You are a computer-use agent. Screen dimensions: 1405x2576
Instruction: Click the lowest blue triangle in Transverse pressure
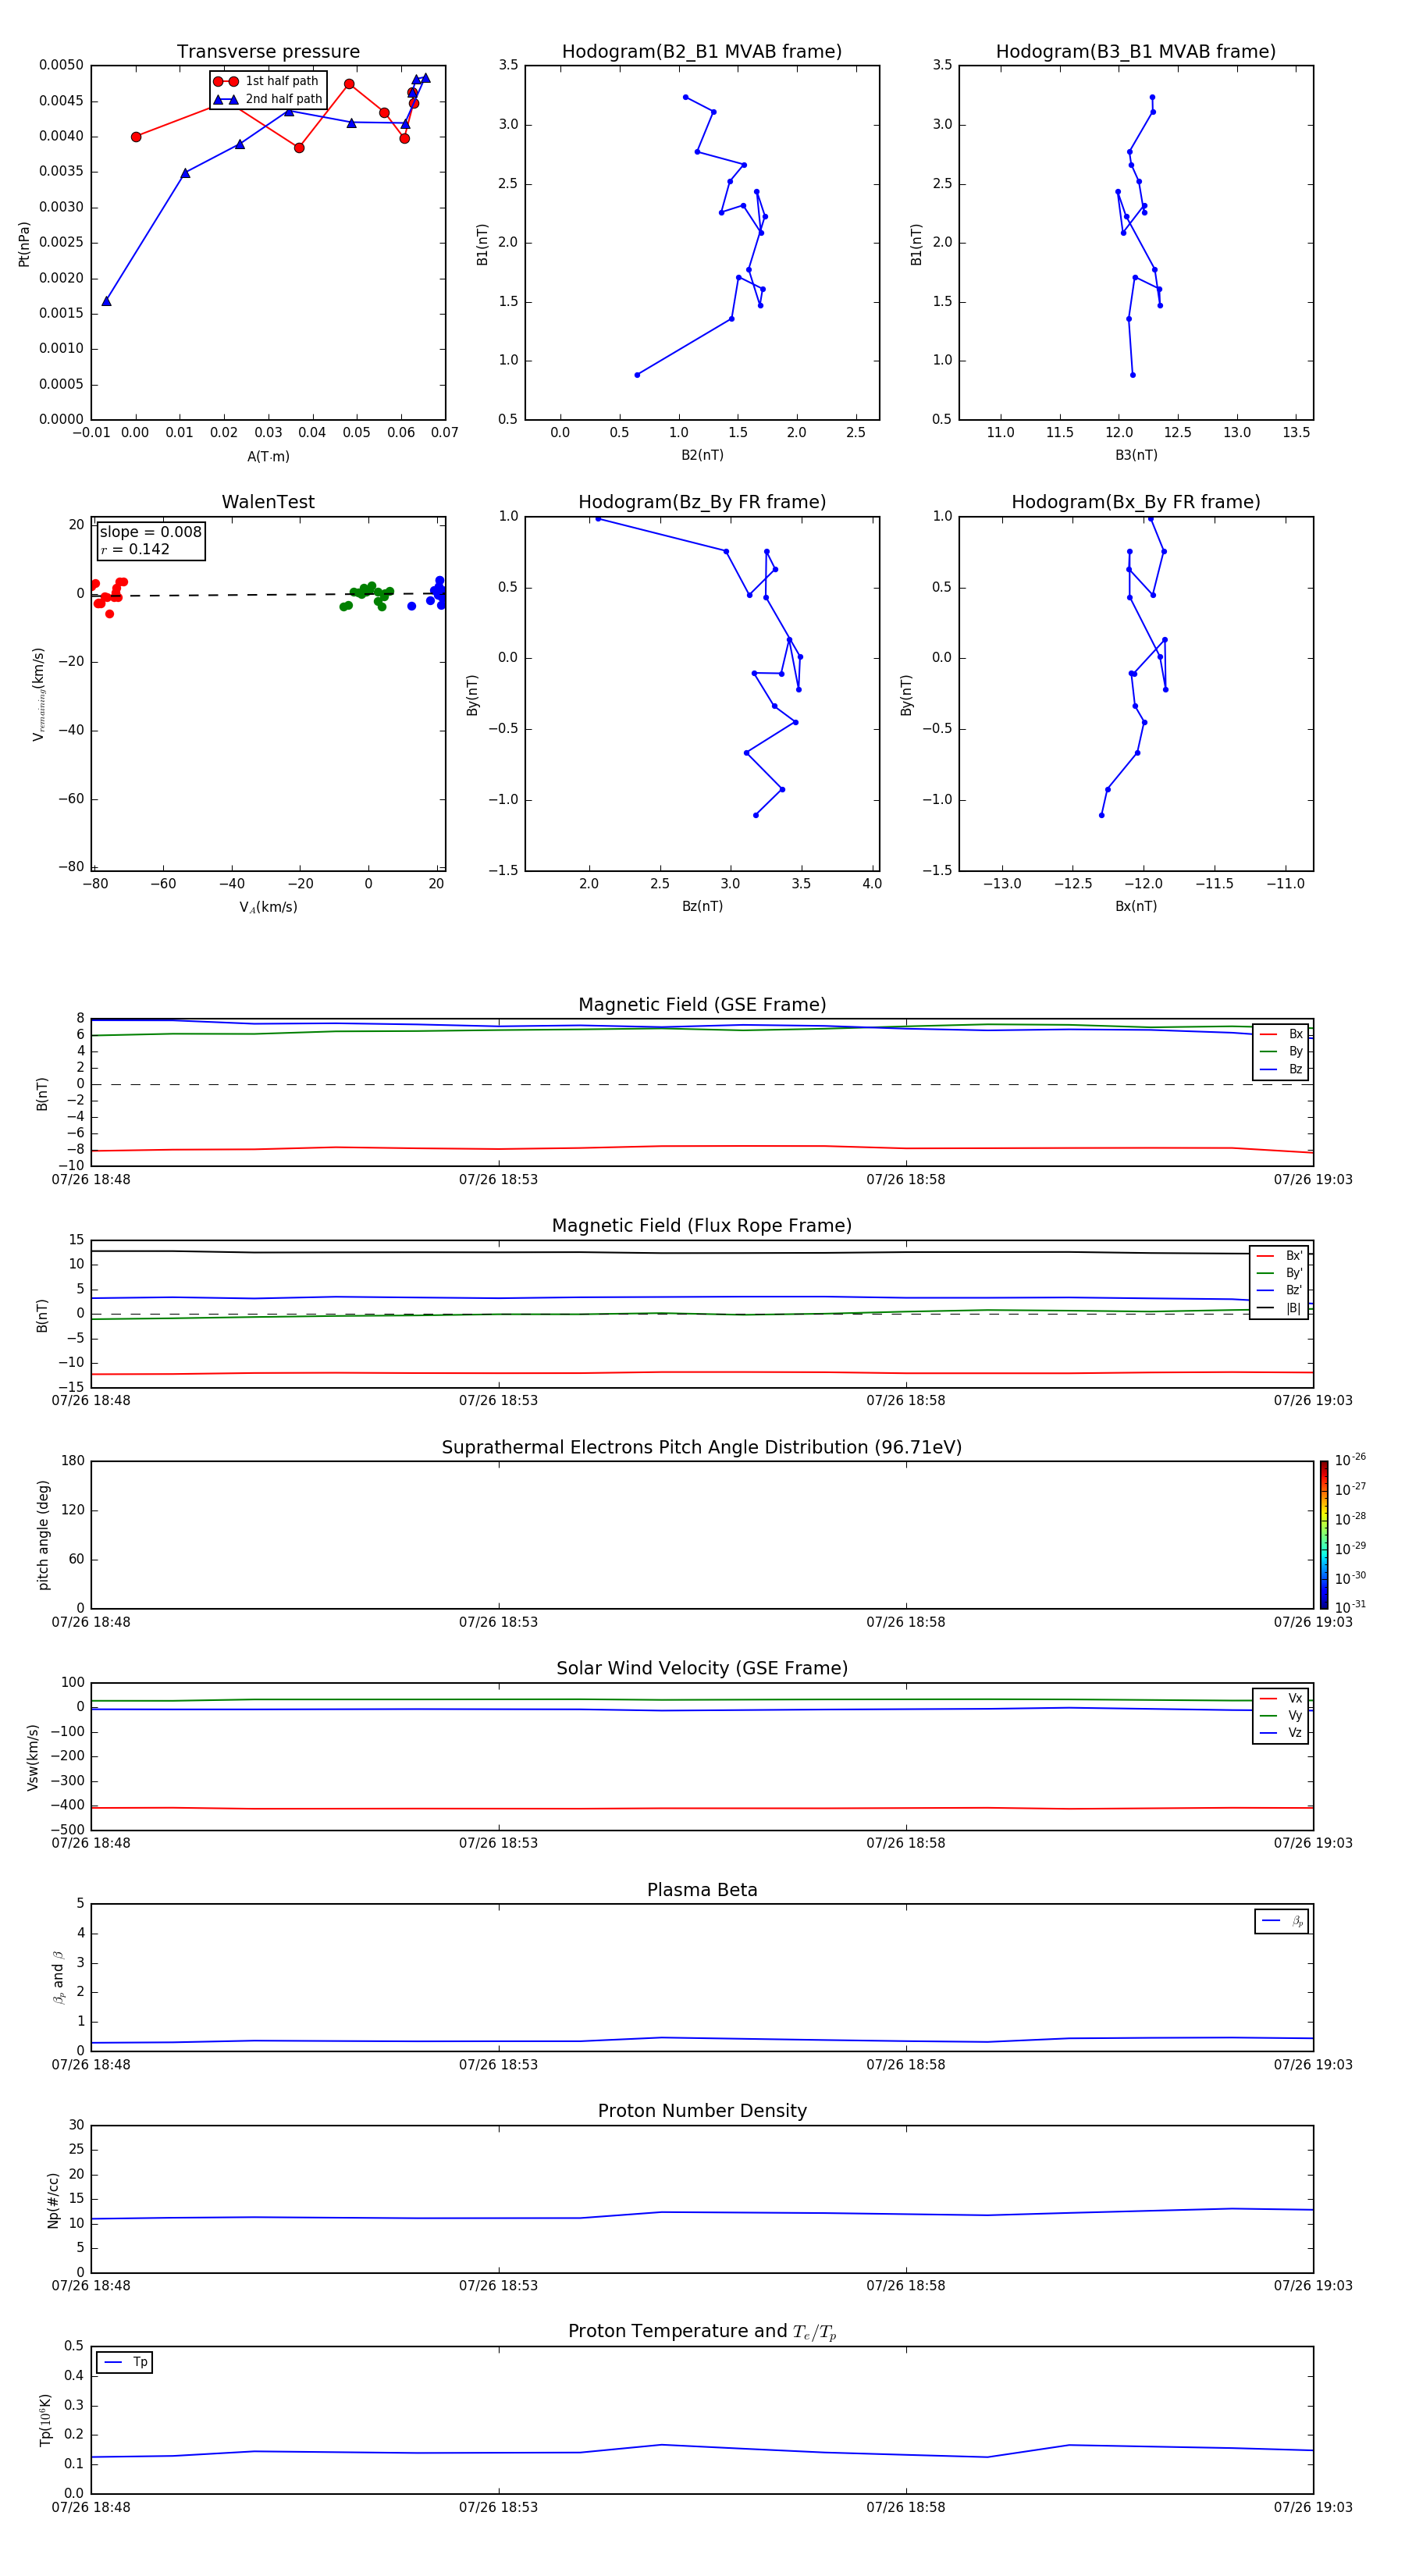click(x=106, y=301)
